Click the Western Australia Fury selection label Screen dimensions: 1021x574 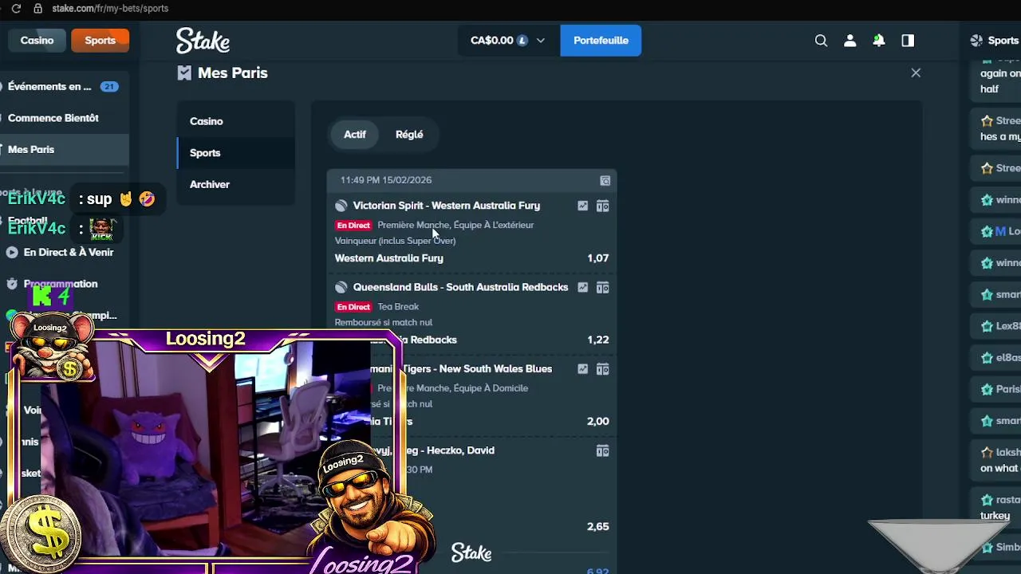pyautogui.click(x=389, y=258)
